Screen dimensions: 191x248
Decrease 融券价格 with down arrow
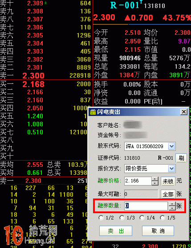[x=155, y=183]
